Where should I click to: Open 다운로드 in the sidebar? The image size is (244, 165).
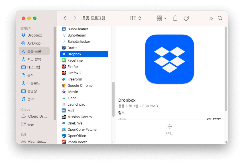click(x=34, y=83)
